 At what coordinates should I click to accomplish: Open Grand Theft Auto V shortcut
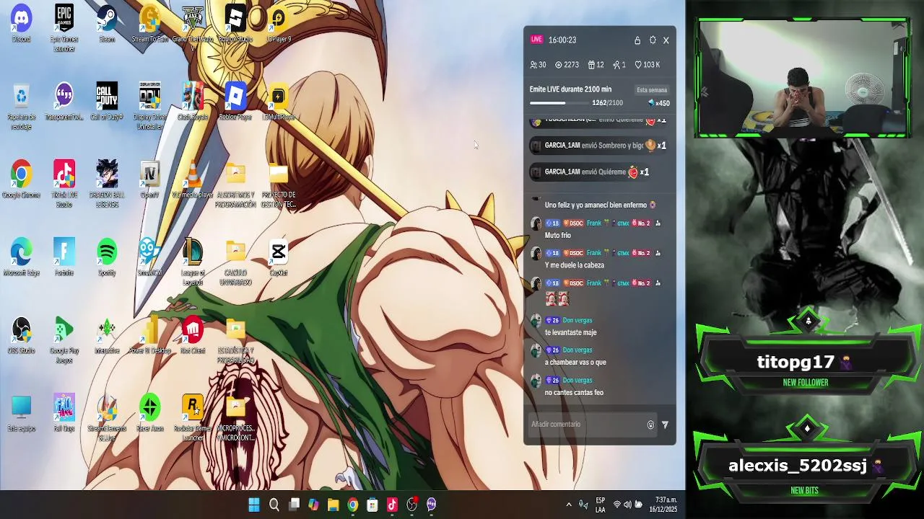[x=192, y=24]
